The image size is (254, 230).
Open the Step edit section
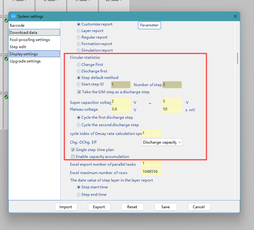pos(18,47)
